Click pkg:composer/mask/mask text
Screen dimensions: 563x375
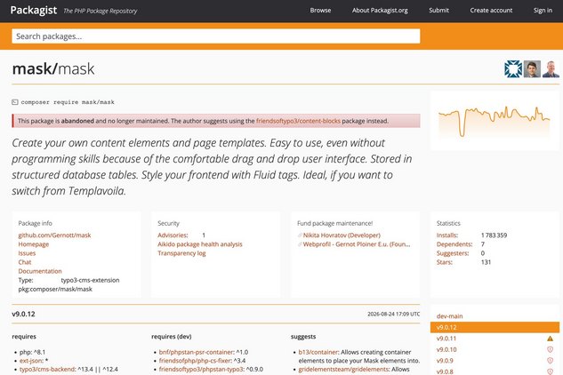(55, 289)
